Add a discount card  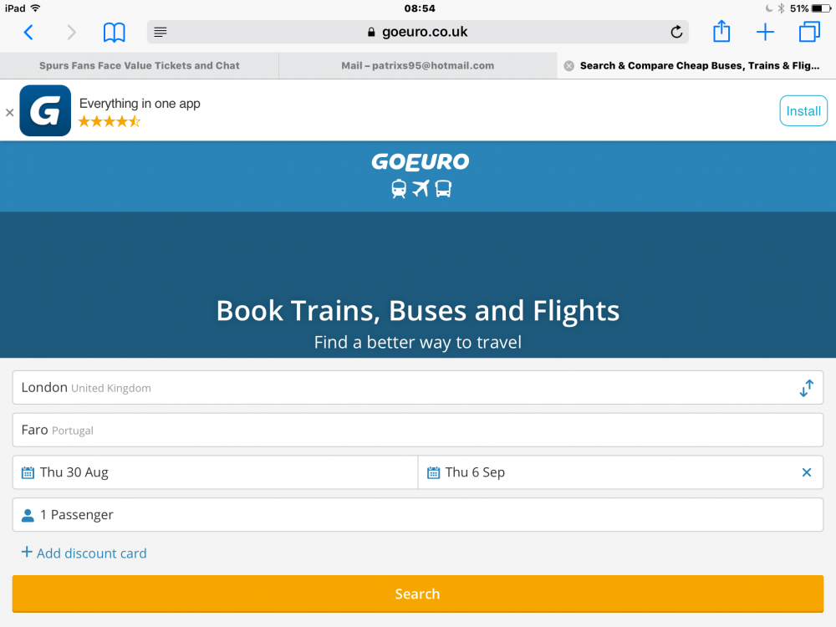(84, 553)
